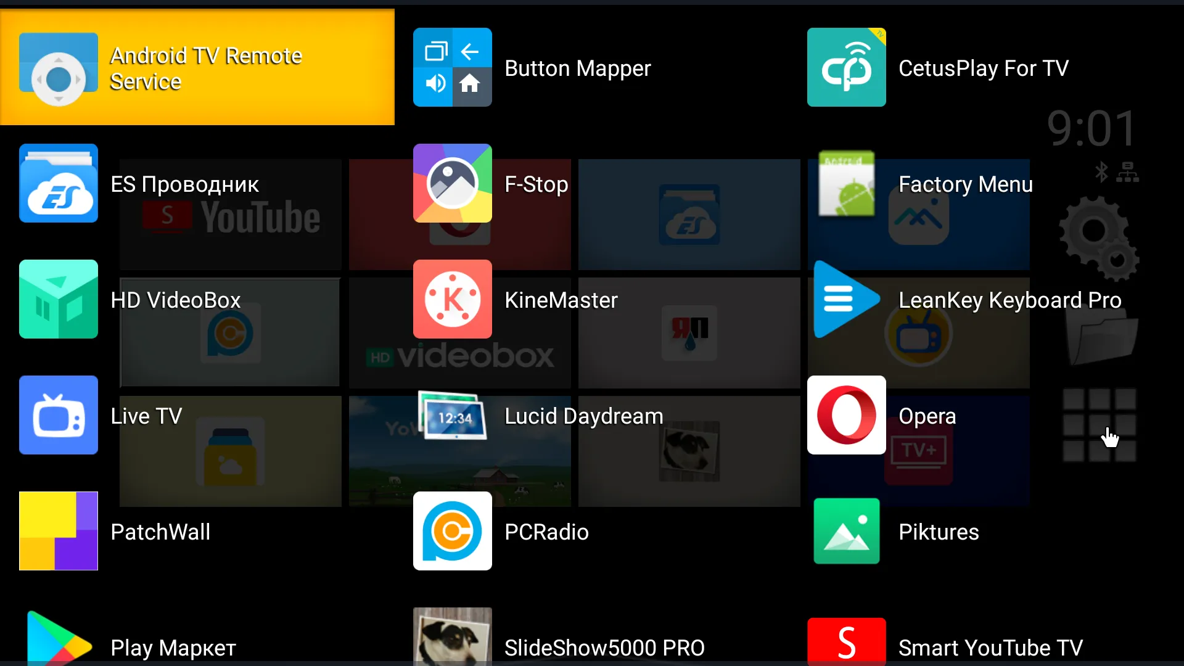The height and width of the screenshot is (666, 1184).
Task: Click the 'LeanKey Keyboard Pro' label
Action: click(x=1010, y=300)
